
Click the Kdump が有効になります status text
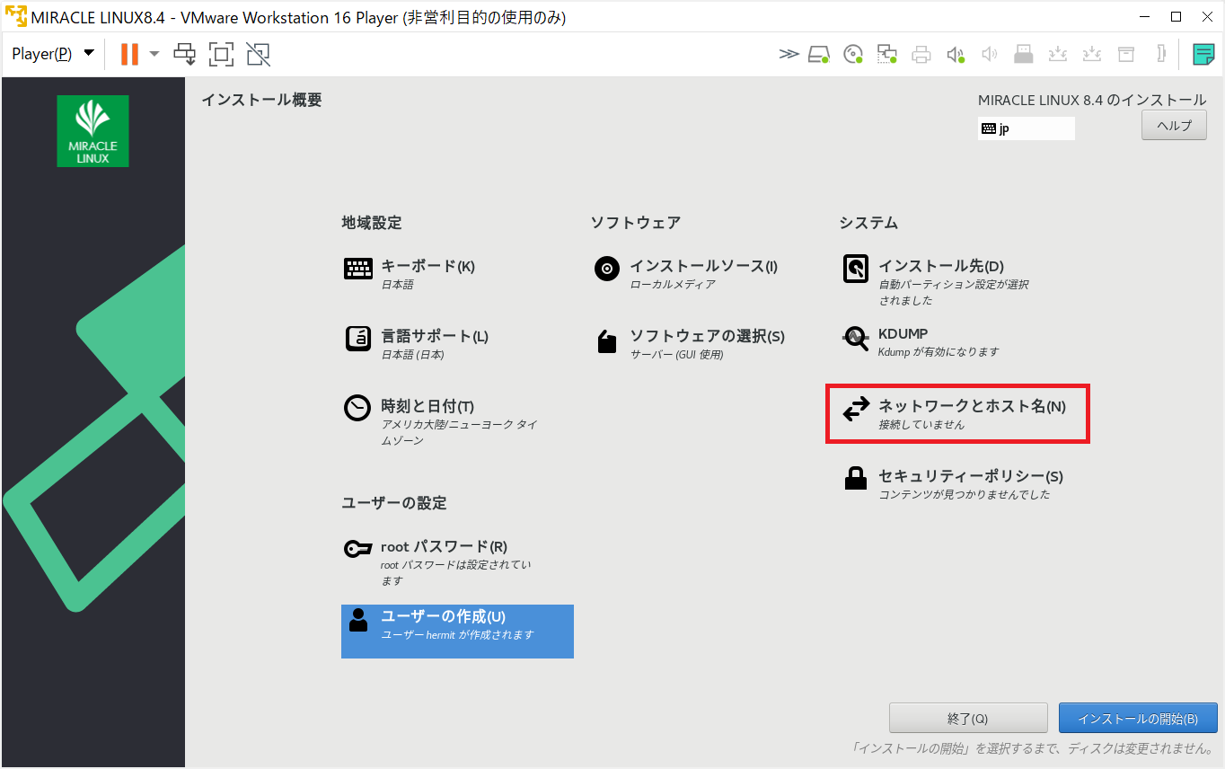939,352
